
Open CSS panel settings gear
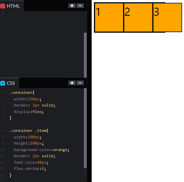pos(72,83)
